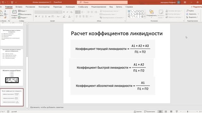Toggle underline Ч formatting
Screen dimensions: 202x113
click(43, 16)
